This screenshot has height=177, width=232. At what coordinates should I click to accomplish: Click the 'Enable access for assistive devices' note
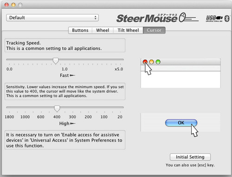point(65,140)
